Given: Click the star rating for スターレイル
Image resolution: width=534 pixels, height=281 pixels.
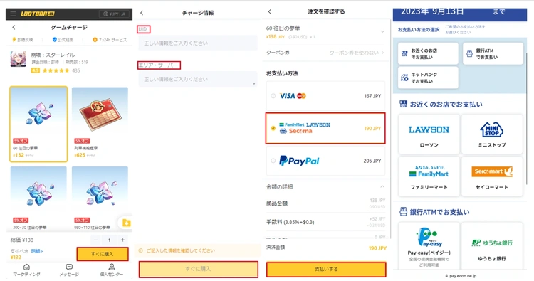Looking at the screenshot, I should (56, 70).
